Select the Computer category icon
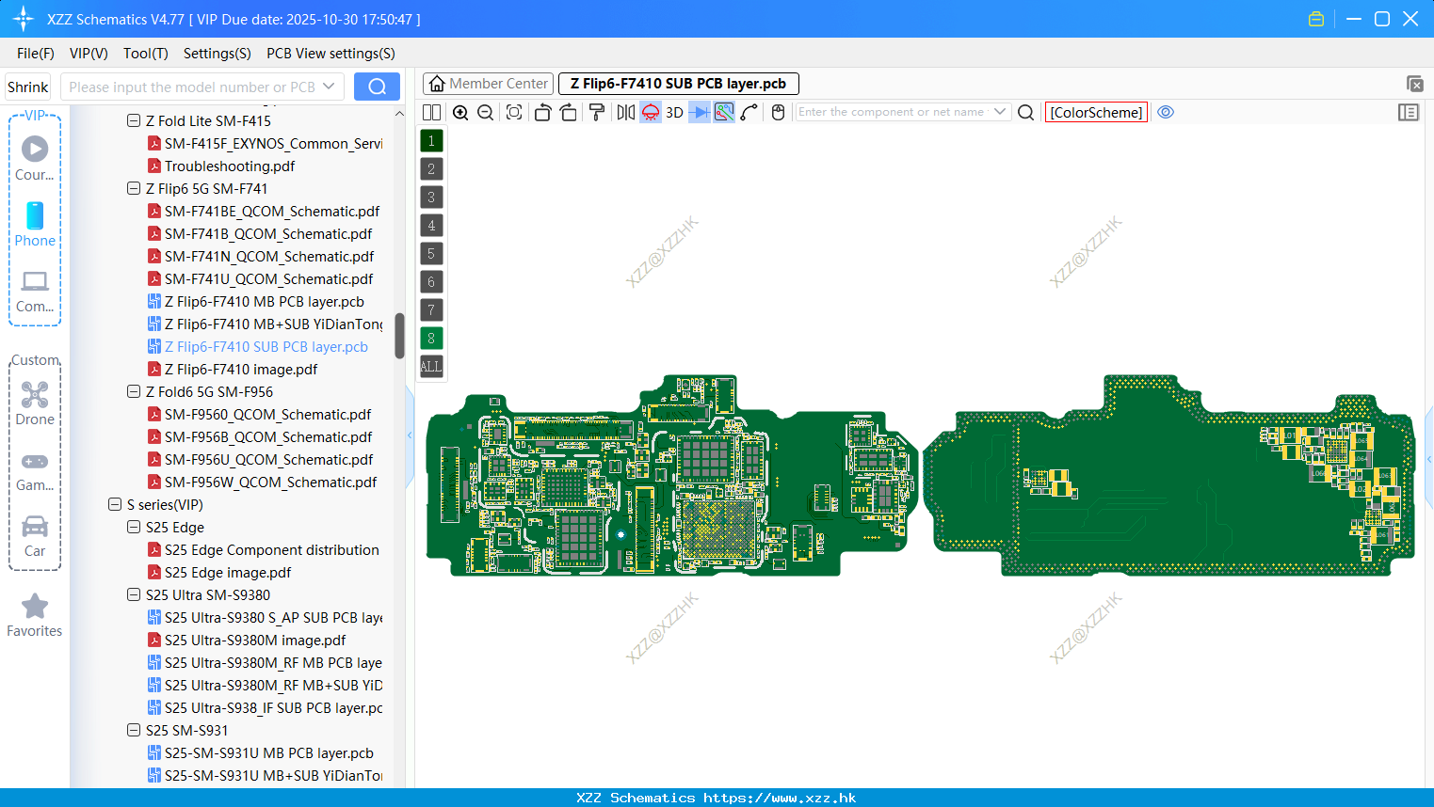The width and height of the screenshot is (1434, 807). (35, 291)
